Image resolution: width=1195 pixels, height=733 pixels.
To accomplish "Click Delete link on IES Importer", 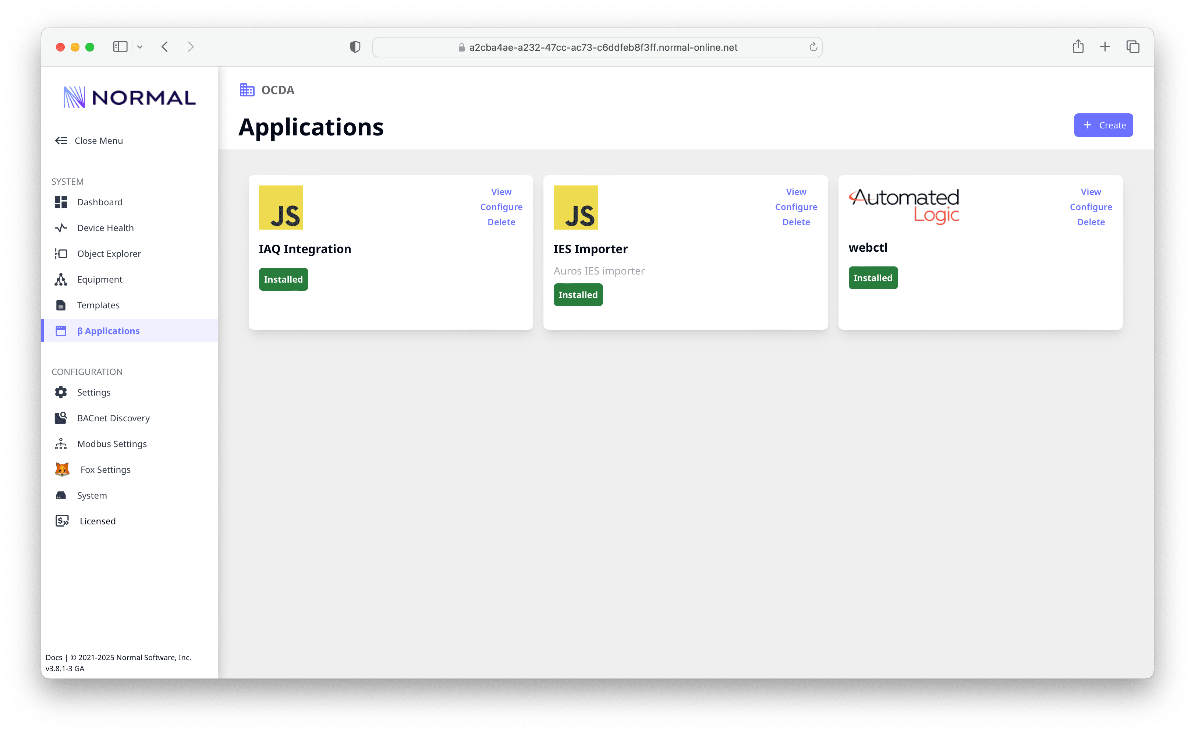I will point(797,221).
